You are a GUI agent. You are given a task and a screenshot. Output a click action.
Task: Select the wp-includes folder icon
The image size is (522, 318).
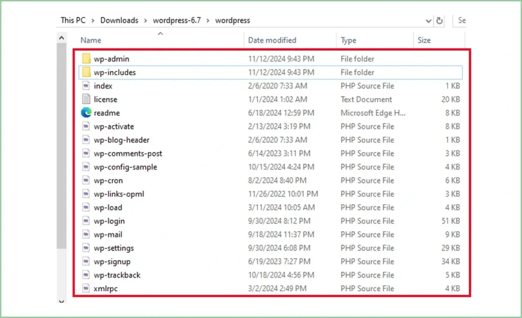coord(86,72)
